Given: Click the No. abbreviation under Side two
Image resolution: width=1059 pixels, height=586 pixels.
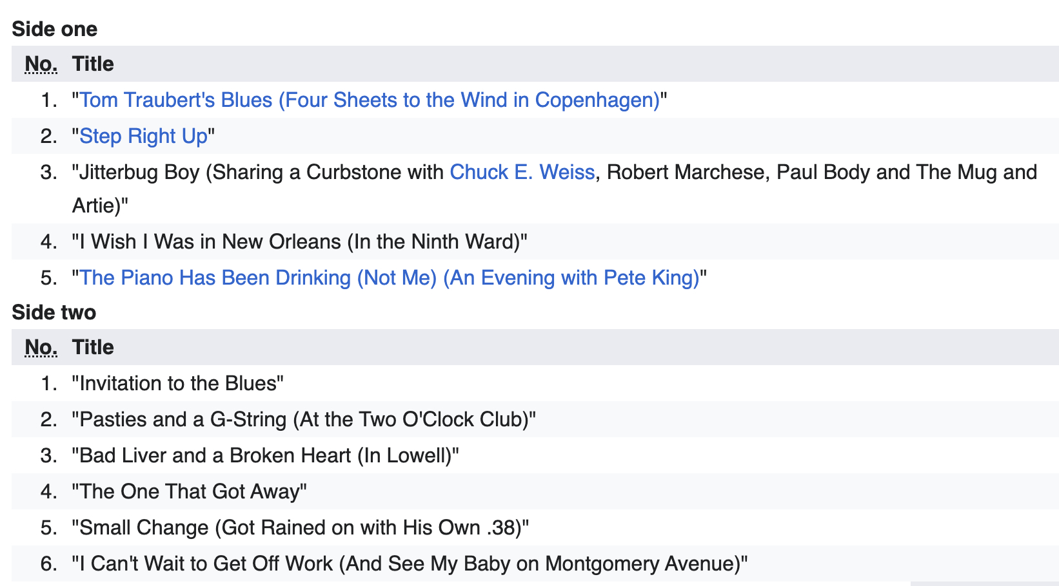Looking at the screenshot, I should (x=41, y=348).
